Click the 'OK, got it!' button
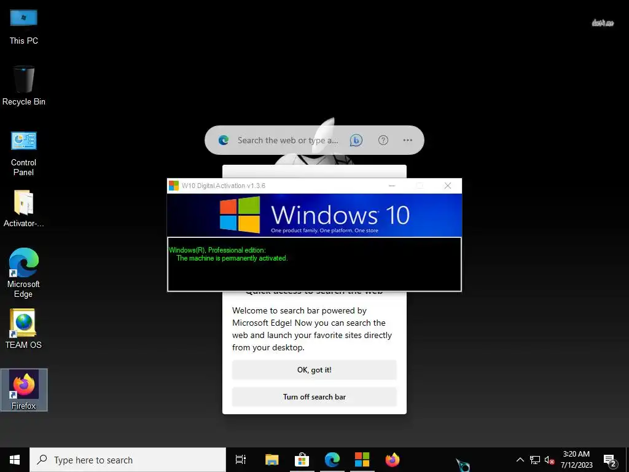This screenshot has height=472, width=629. (x=314, y=369)
